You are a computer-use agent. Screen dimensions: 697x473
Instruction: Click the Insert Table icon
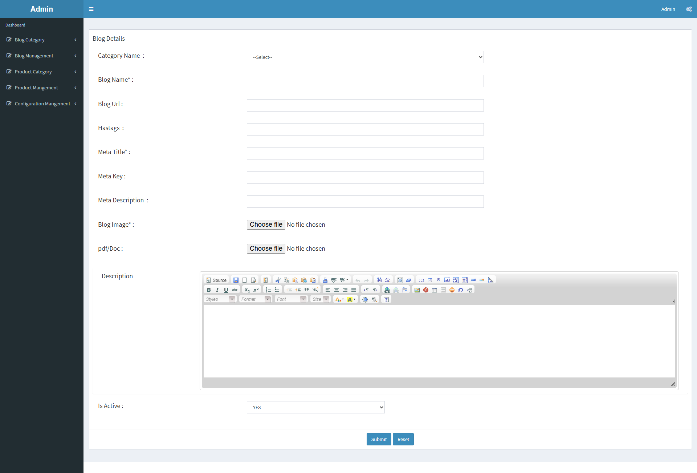(x=435, y=290)
